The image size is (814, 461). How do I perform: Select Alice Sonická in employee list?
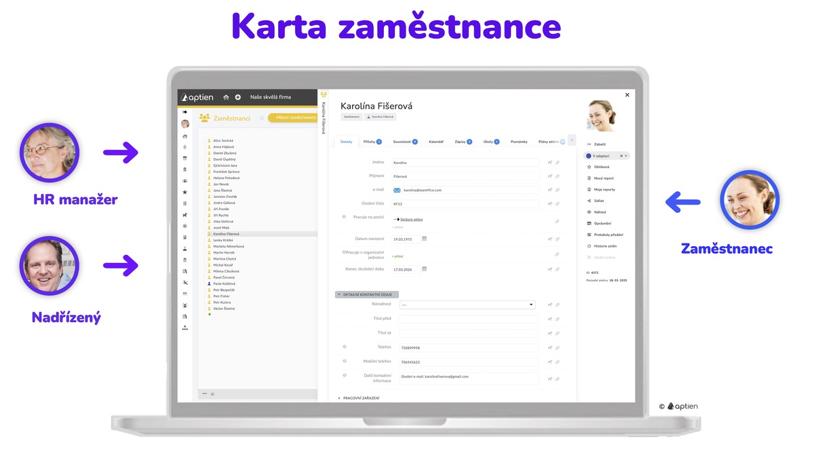(x=223, y=140)
